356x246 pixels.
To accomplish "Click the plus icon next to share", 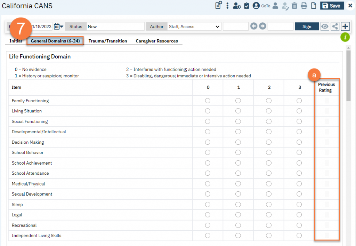I will pos(345,26).
